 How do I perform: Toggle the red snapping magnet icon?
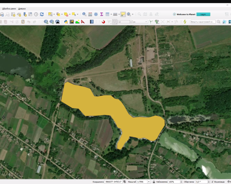pyautogui.click(x=103, y=22)
